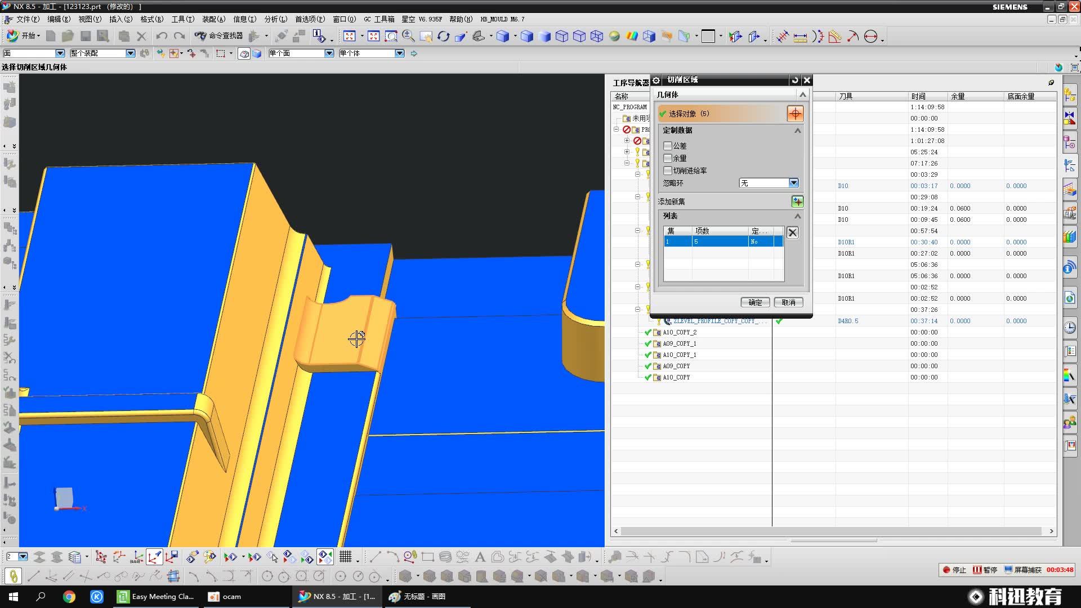1081x608 pixels.
Task: Collapse the 几何体 section
Action: [x=803, y=95]
